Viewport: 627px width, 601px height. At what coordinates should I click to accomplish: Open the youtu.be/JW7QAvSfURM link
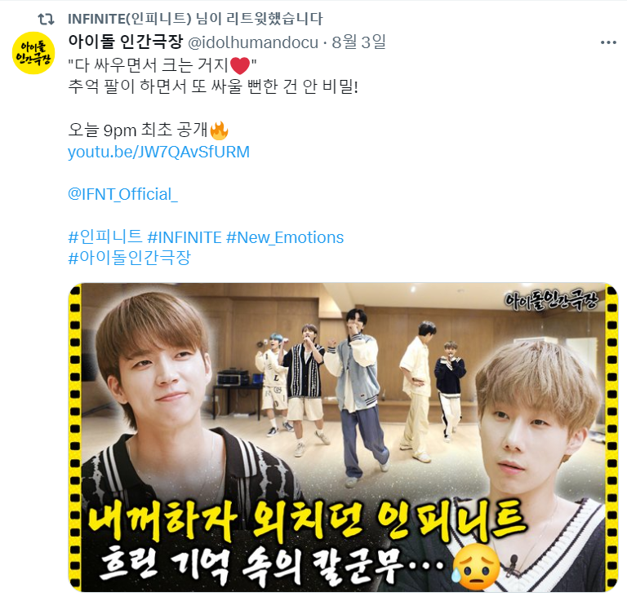pos(158,152)
